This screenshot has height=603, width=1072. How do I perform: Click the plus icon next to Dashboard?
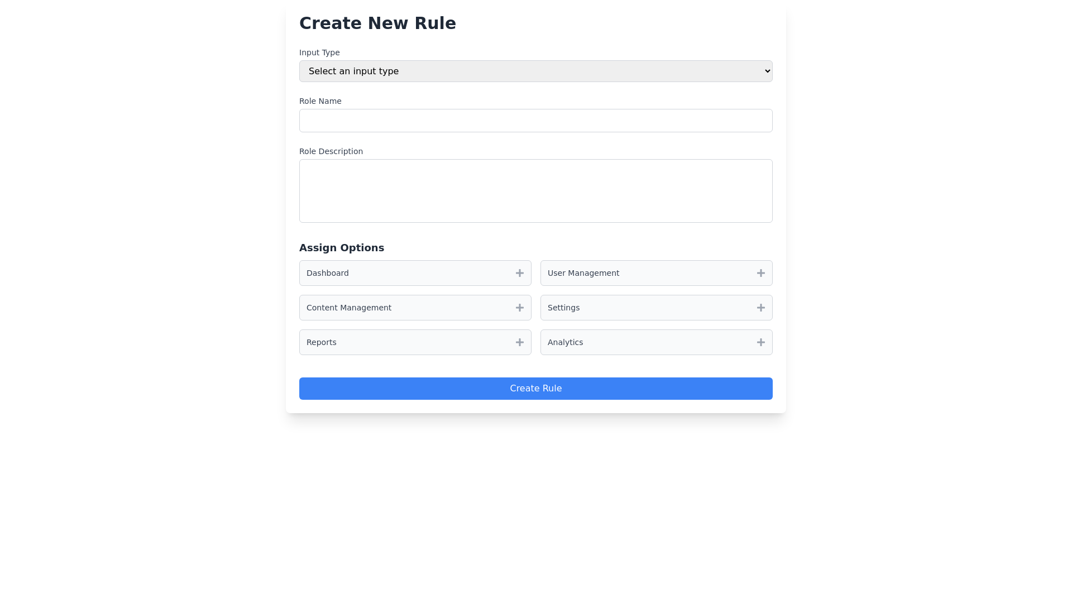(519, 273)
